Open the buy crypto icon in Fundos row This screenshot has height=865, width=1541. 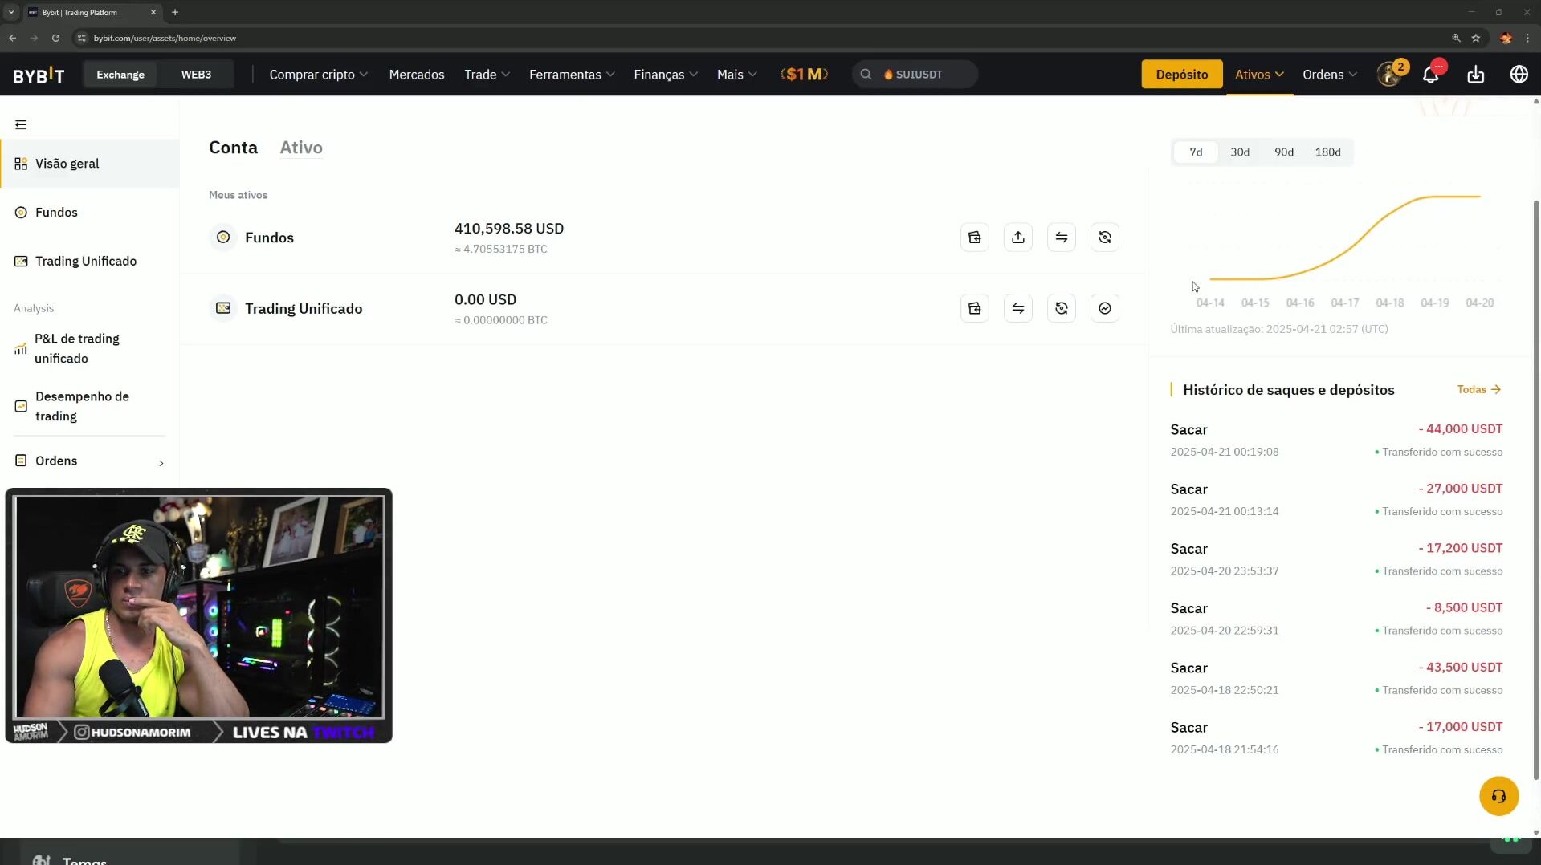(x=975, y=238)
